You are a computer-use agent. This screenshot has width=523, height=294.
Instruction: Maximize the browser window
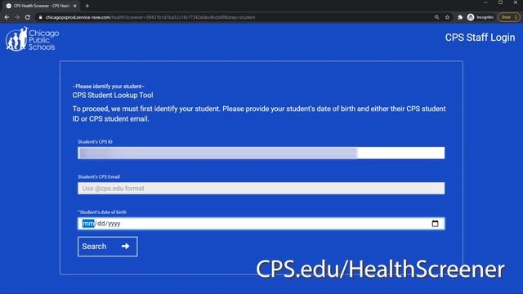click(500, 2)
